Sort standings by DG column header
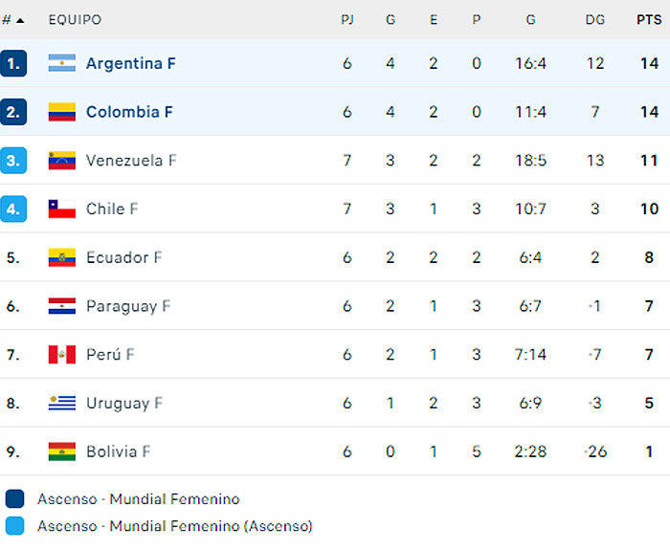 [x=595, y=20]
